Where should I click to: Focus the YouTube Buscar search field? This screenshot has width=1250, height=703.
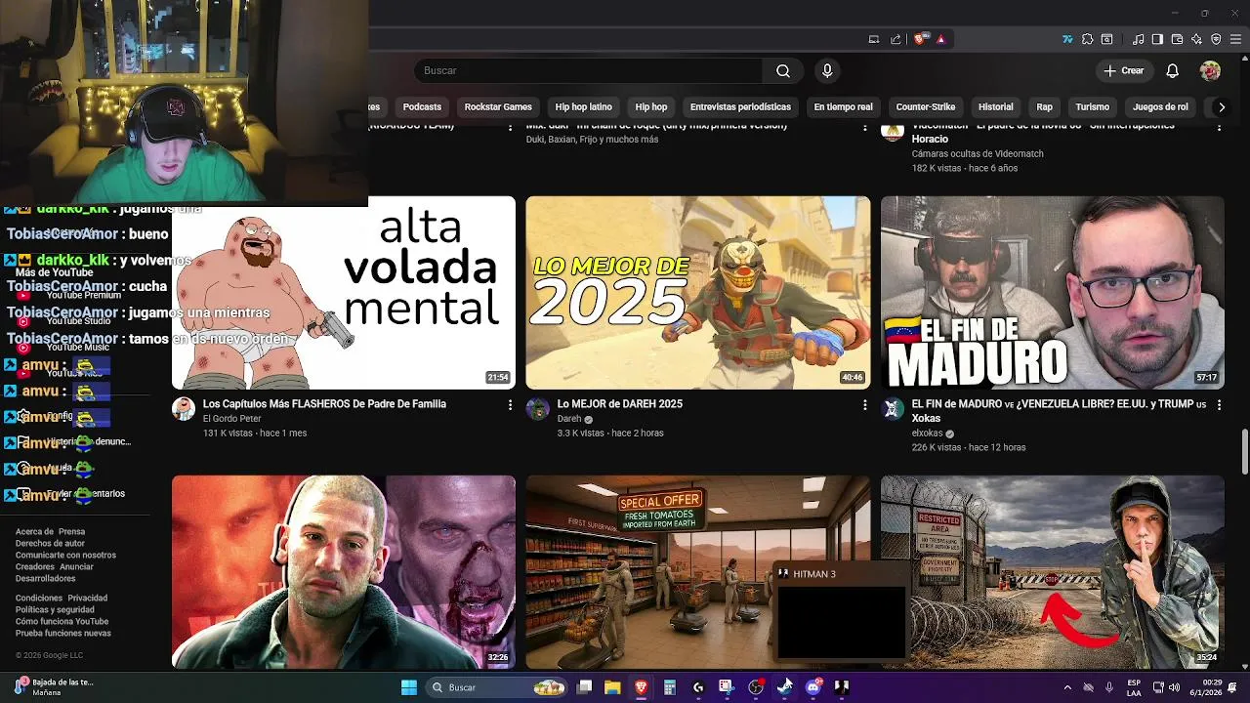pos(589,70)
